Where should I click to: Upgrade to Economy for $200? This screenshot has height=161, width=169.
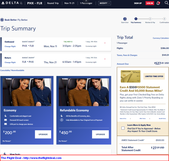(x=43, y=134)
